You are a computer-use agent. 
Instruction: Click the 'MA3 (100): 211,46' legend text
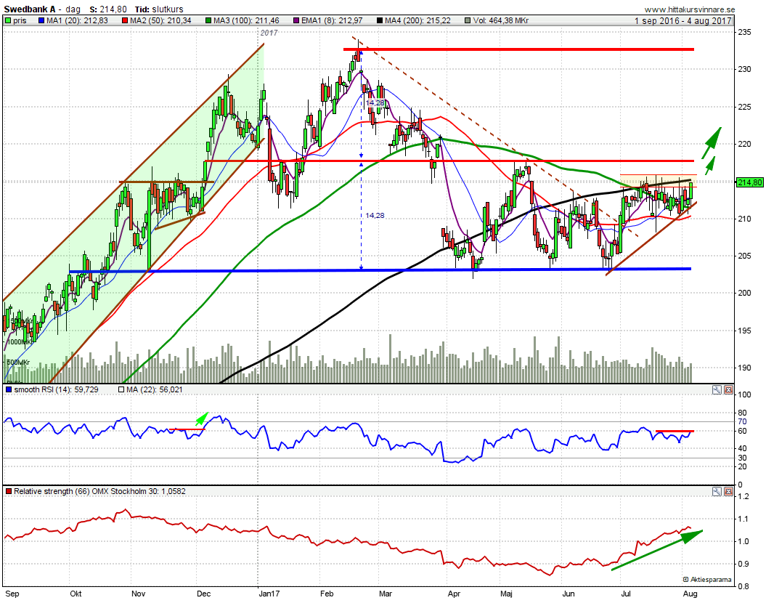[x=246, y=20]
